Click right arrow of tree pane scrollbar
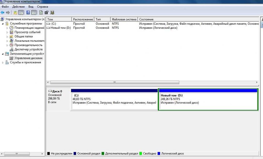The width and height of the screenshot is (263, 159). point(42,154)
